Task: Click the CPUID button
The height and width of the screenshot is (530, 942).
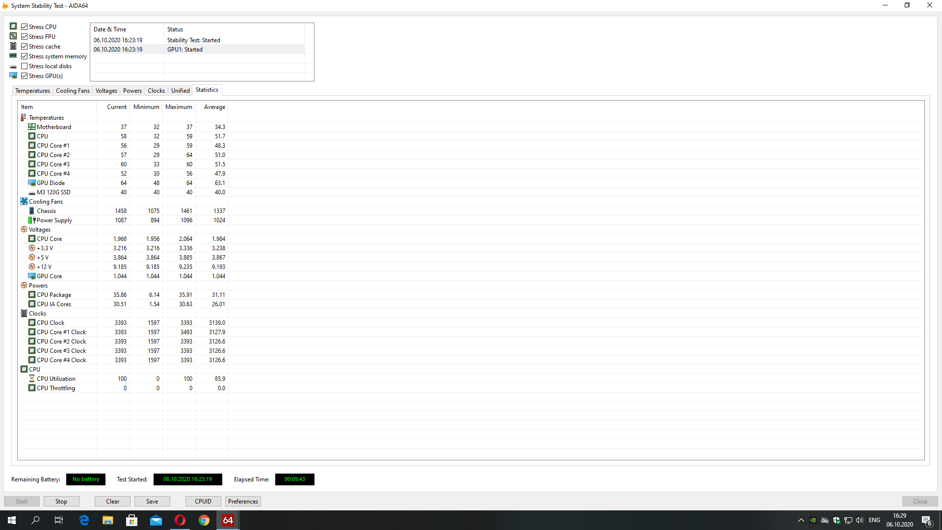Action: pos(203,501)
